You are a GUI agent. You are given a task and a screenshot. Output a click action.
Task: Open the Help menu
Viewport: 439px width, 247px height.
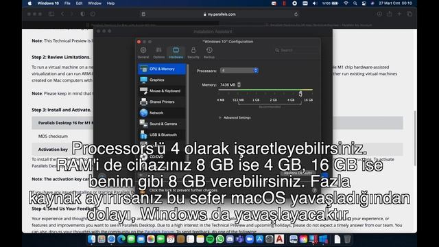(x=110, y=3)
